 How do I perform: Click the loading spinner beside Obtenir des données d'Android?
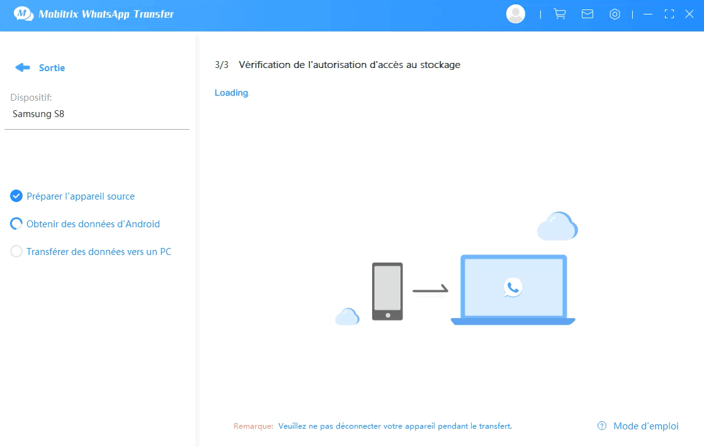(x=16, y=224)
